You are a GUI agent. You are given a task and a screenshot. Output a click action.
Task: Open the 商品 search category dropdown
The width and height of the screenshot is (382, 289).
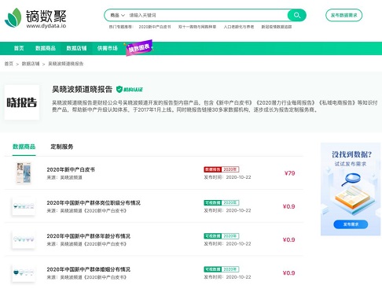[x=117, y=15]
